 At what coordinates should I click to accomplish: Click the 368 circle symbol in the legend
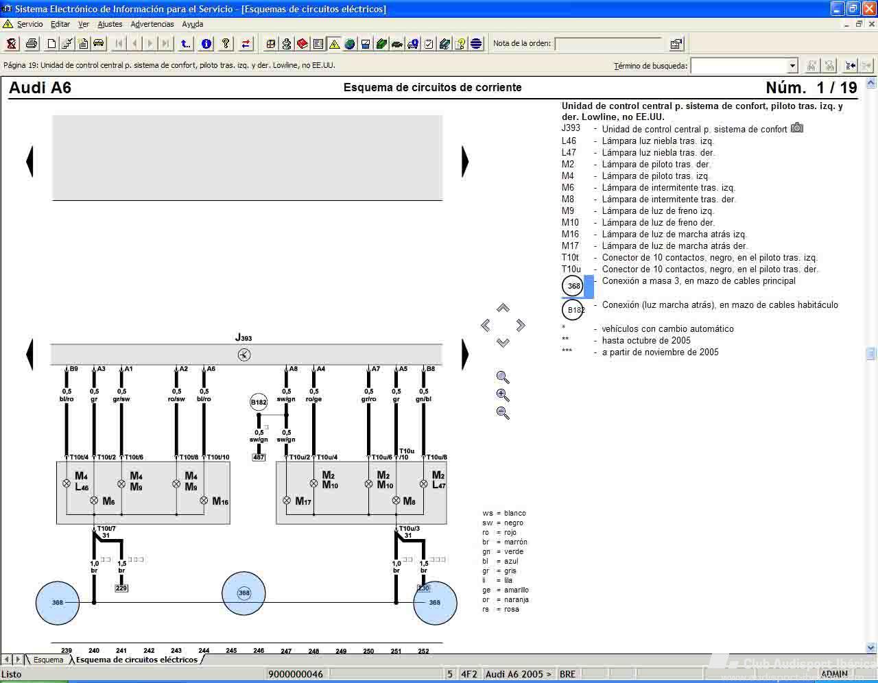573,286
